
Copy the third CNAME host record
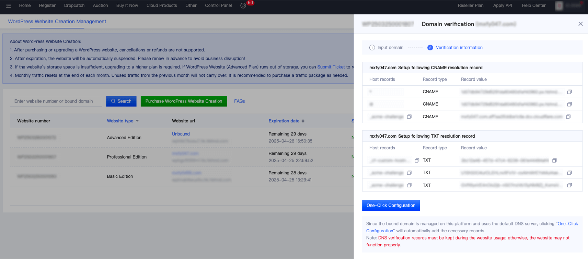409,117
